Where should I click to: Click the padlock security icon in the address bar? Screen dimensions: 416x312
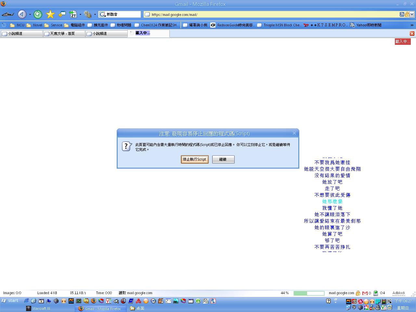(407, 14)
